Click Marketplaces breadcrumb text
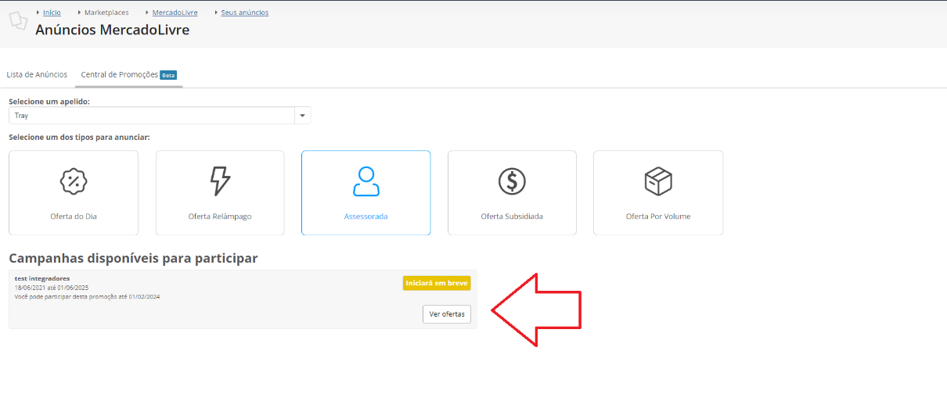Screen dimensions: 947x419 (106, 13)
